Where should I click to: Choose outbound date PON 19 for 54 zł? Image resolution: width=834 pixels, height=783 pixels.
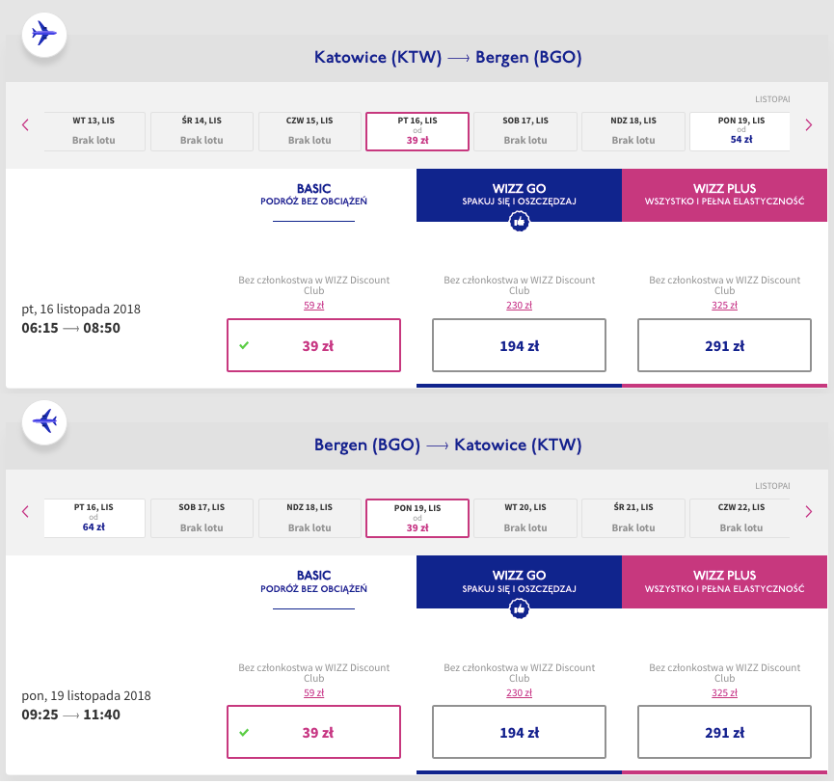740,131
